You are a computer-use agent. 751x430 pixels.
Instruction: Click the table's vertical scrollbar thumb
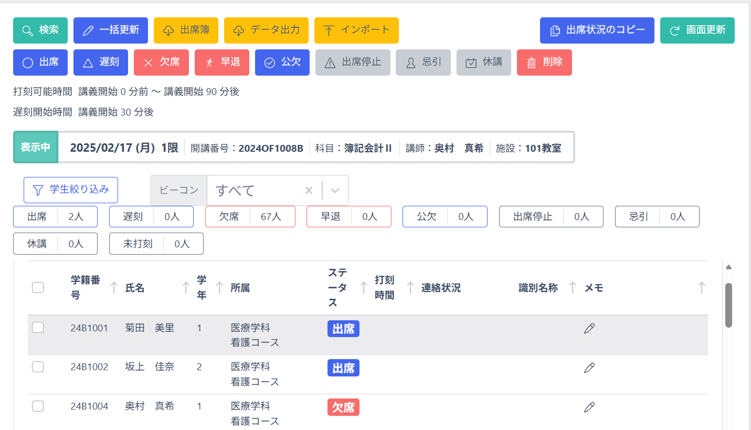(x=728, y=305)
